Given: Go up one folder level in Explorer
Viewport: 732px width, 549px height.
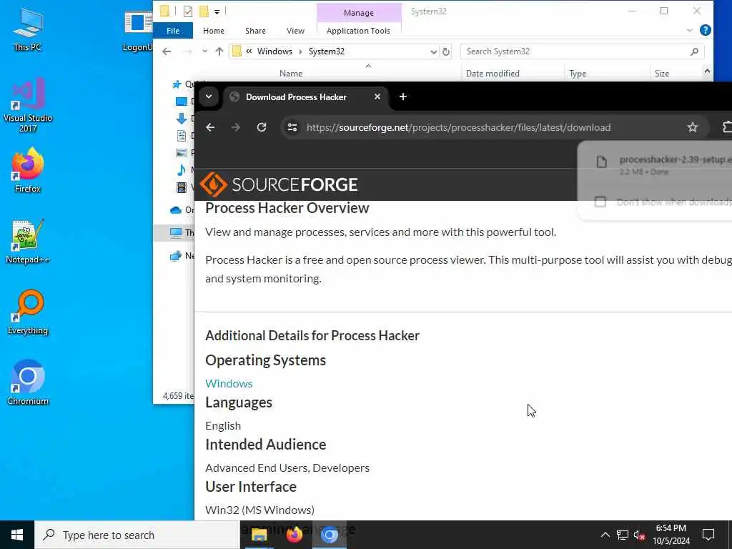Looking at the screenshot, I should pyautogui.click(x=219, y=51).
